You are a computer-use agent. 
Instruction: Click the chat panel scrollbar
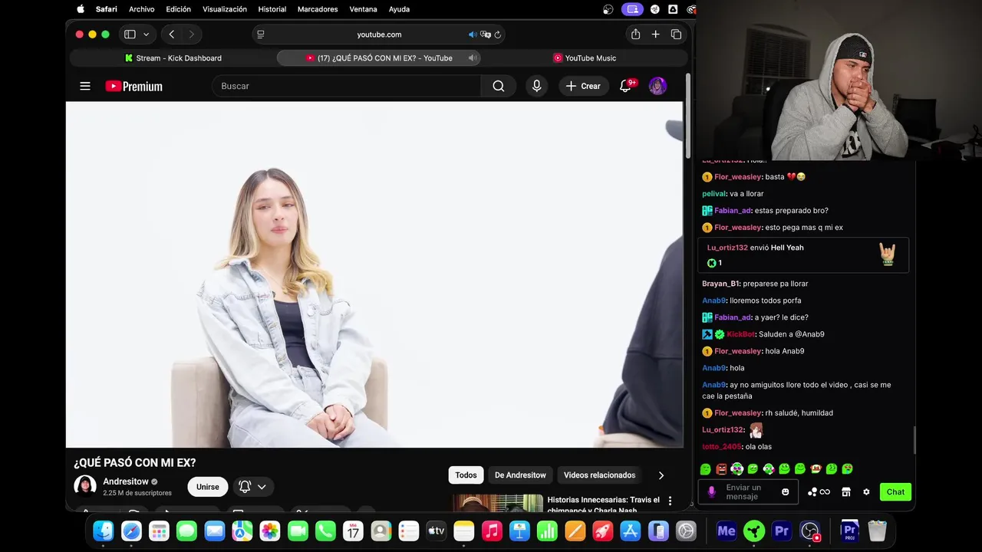914,439
